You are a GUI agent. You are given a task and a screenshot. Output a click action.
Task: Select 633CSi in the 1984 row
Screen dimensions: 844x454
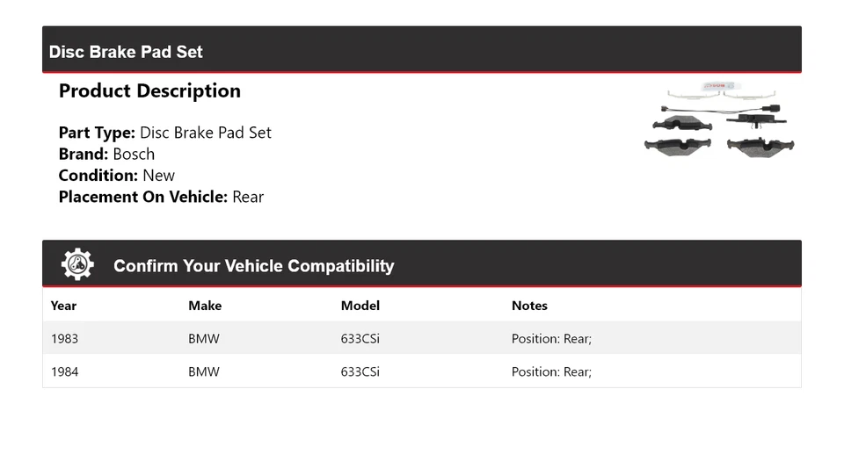360,371
